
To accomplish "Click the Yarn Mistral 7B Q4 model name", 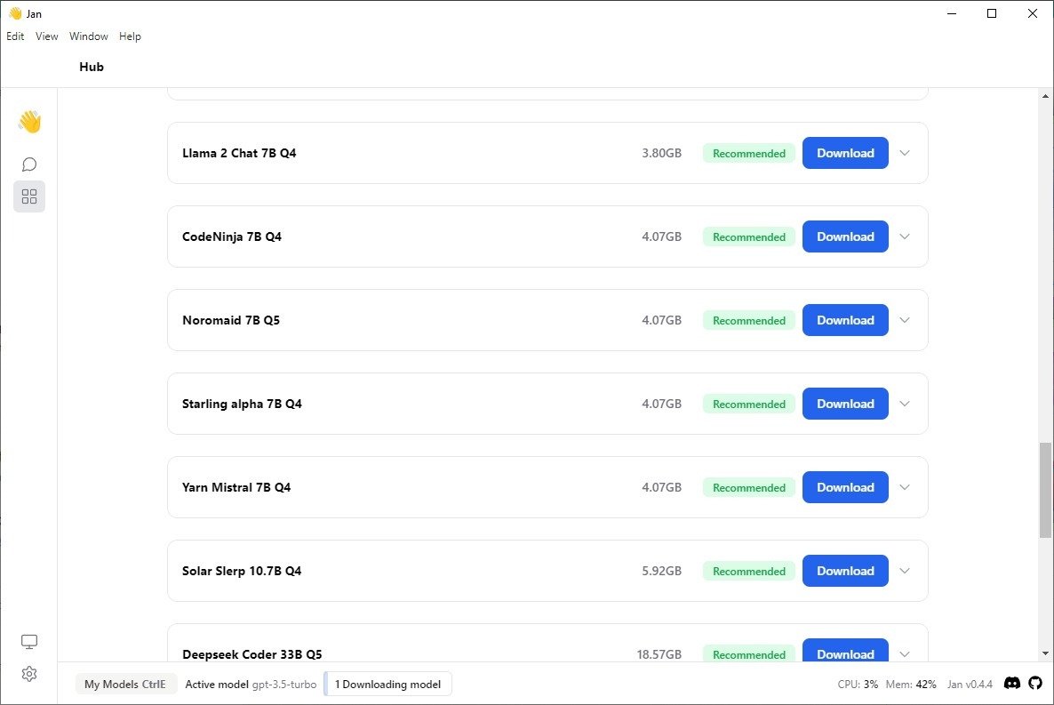I will click(236, 488).
